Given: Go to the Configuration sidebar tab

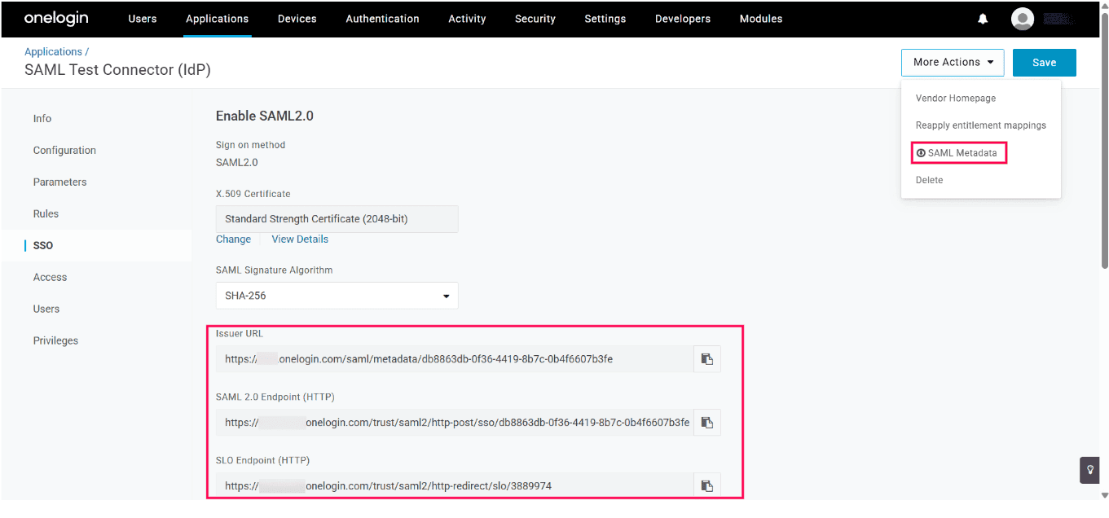Looking at the screenshot, I should click(x=64, y=151).
